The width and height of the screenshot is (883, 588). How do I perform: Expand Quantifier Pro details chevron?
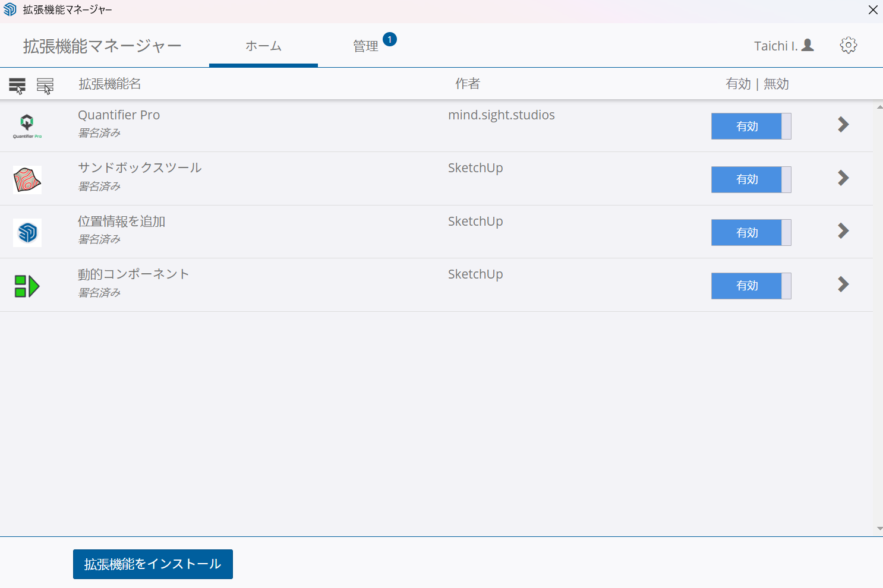[x=843, y=125]
